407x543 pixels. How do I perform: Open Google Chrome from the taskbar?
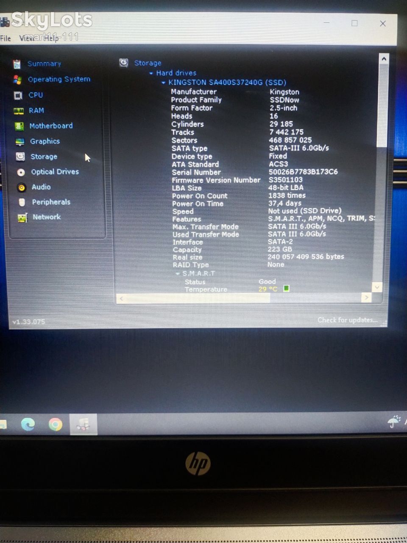pyautogui.click(x=55, y=424)
